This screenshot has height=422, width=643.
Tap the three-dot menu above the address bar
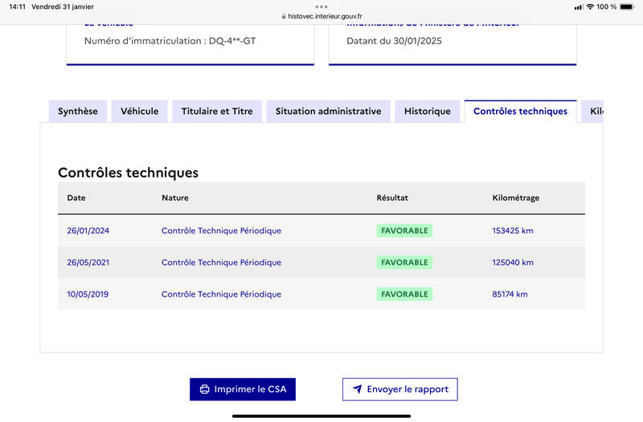tap(321, 6)
